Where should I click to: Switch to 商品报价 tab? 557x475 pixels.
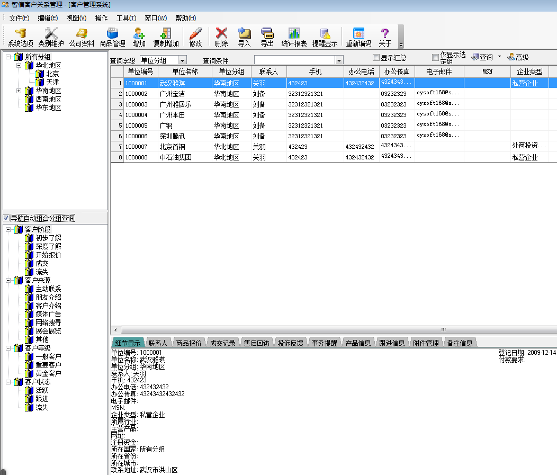(x=188, y=343)
